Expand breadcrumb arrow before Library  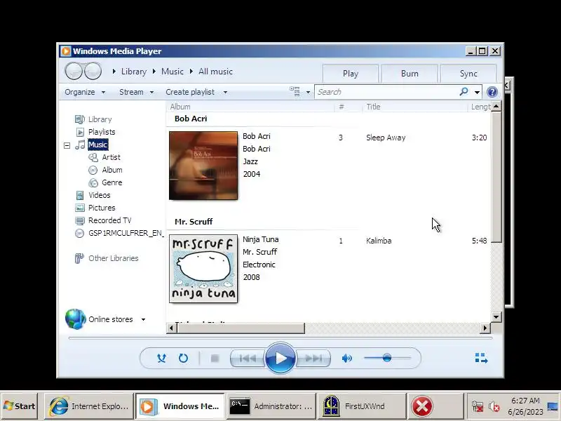(x=114, y=72)
